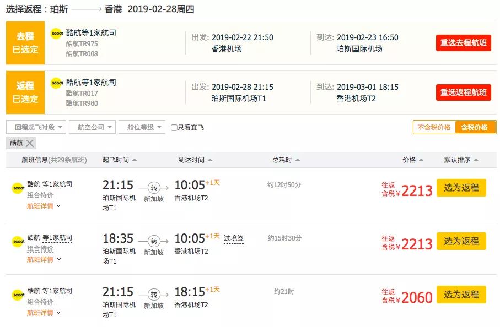Enable 只看直飞 direct flights checkbox
500x327 pixels.
point(174,128)
